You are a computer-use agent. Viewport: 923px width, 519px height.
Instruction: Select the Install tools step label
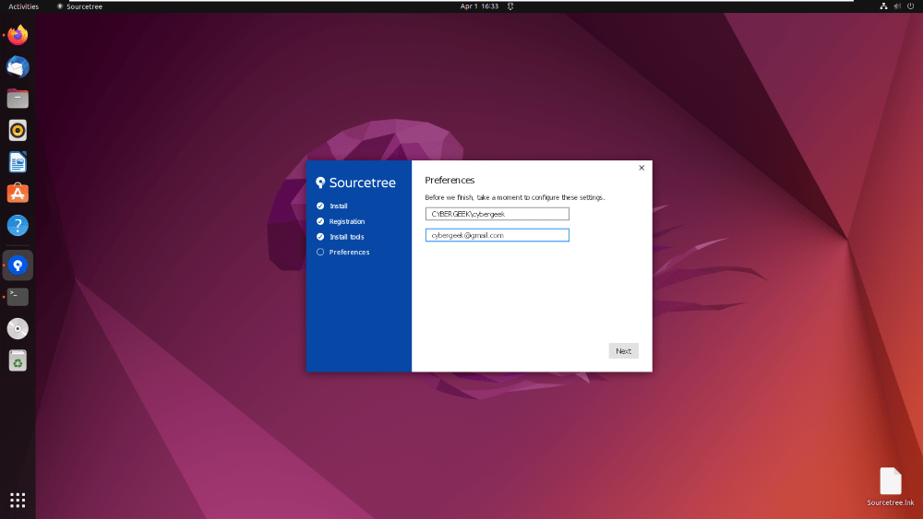tap(347, 237)
